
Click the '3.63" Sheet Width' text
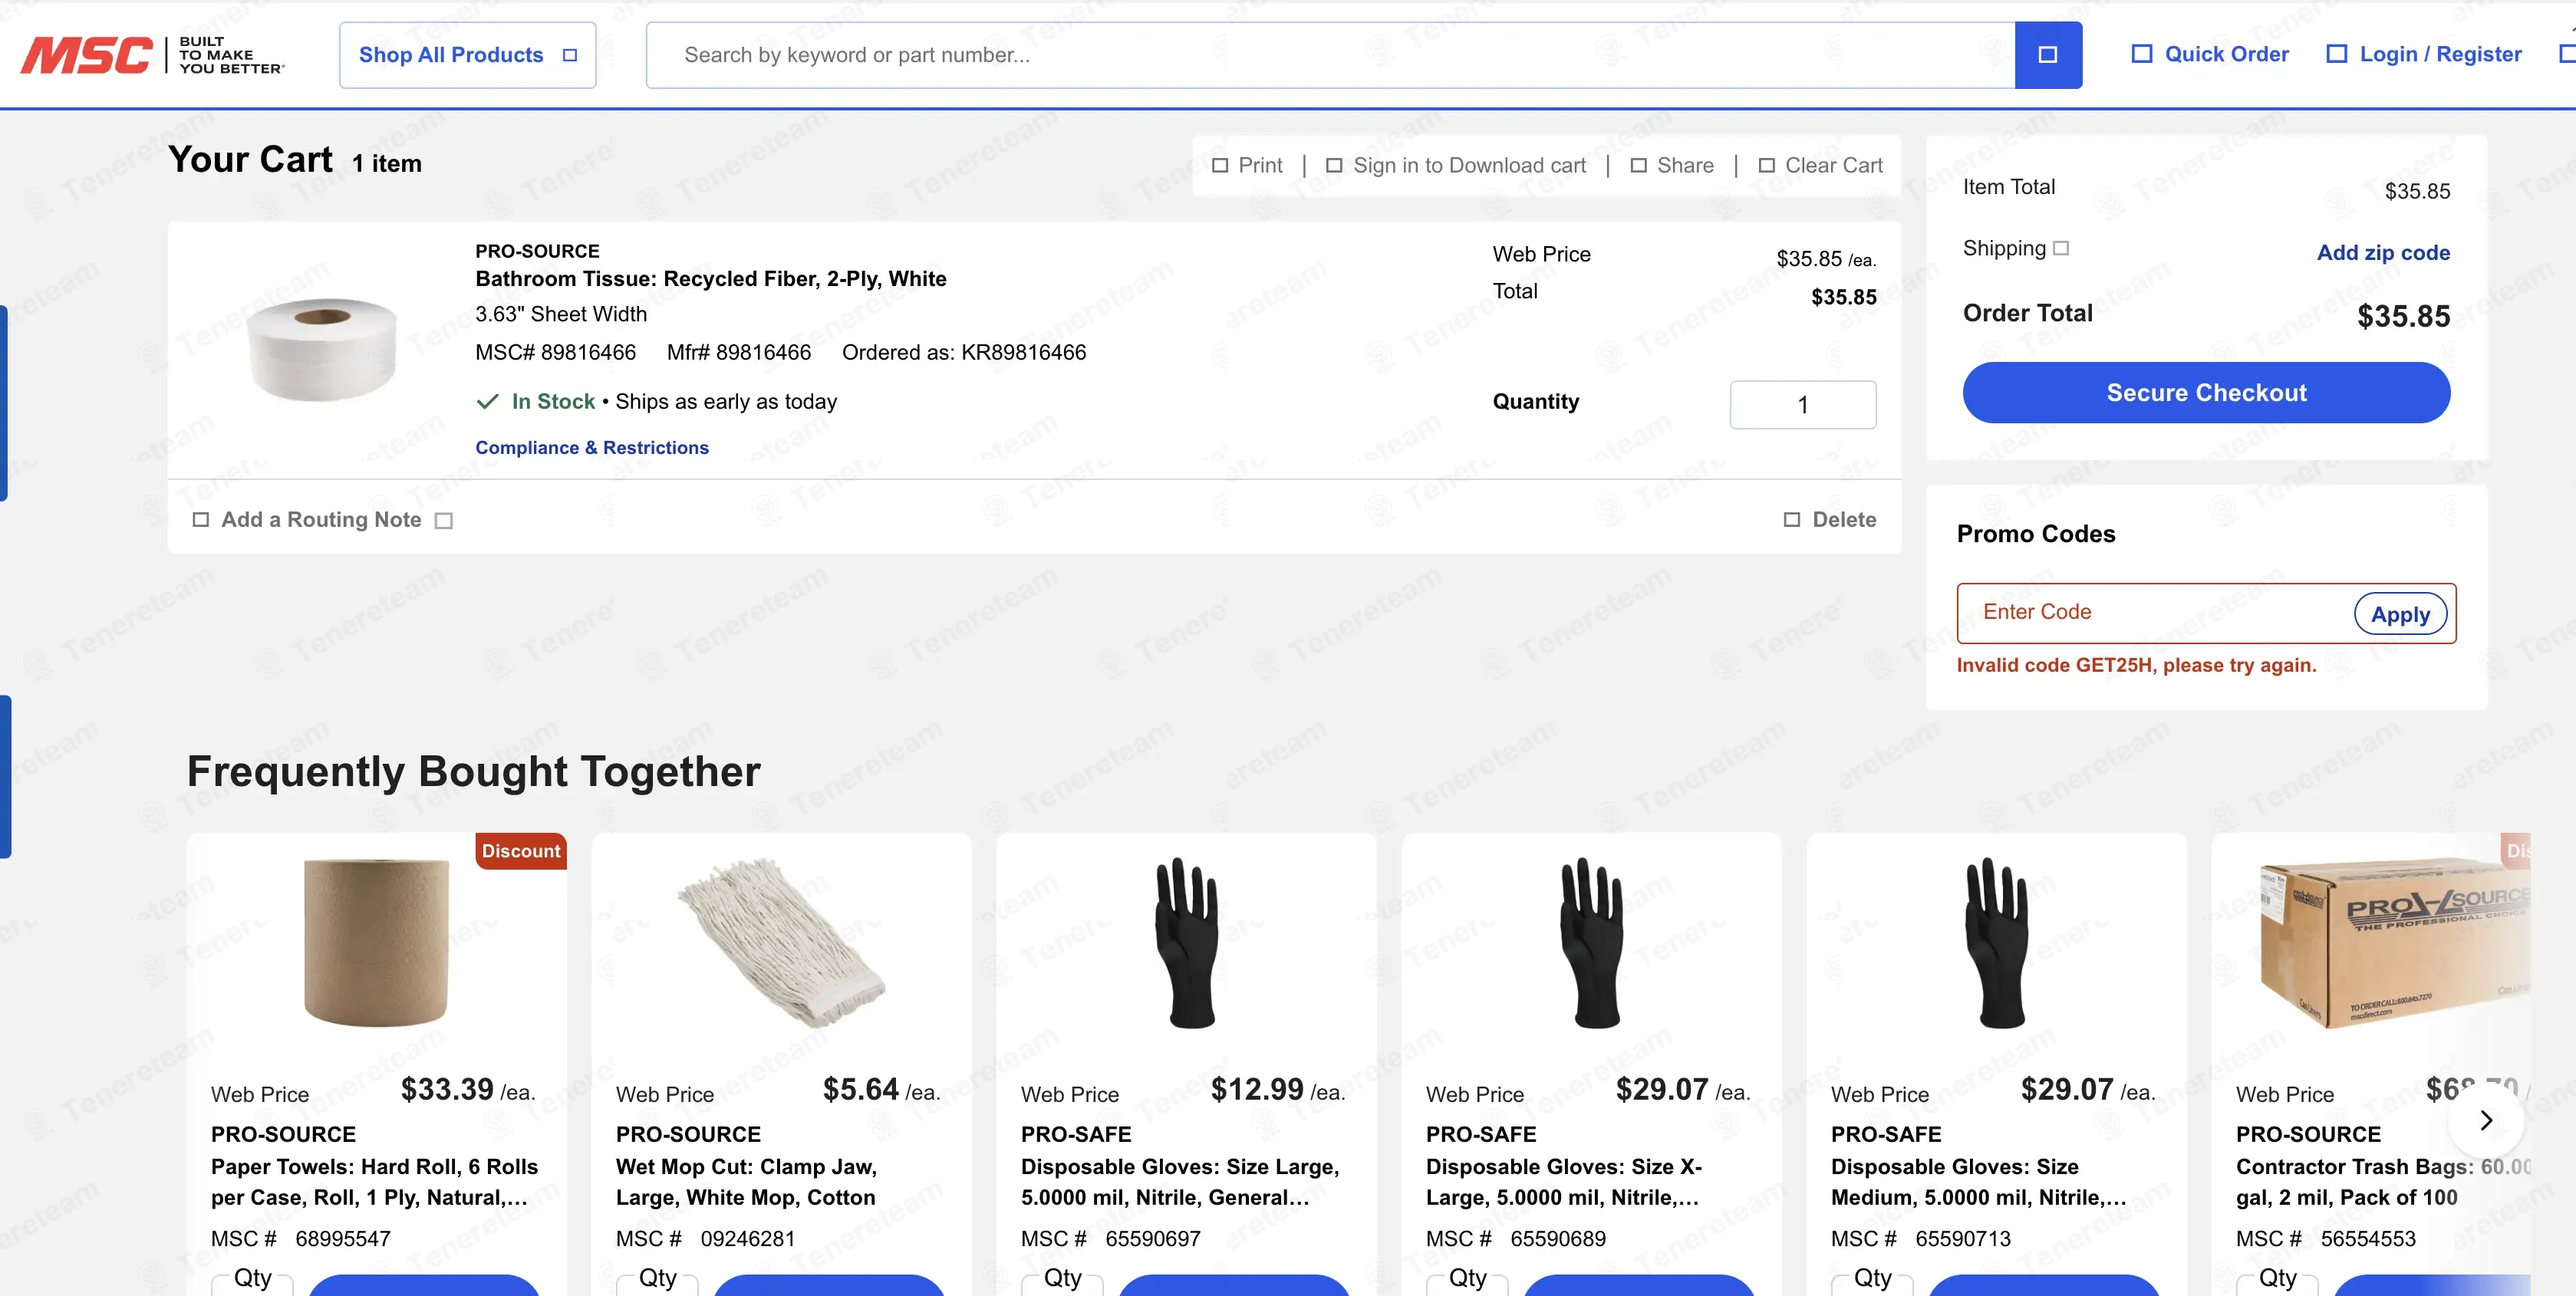pyautogui.click(x=561, y=315)
